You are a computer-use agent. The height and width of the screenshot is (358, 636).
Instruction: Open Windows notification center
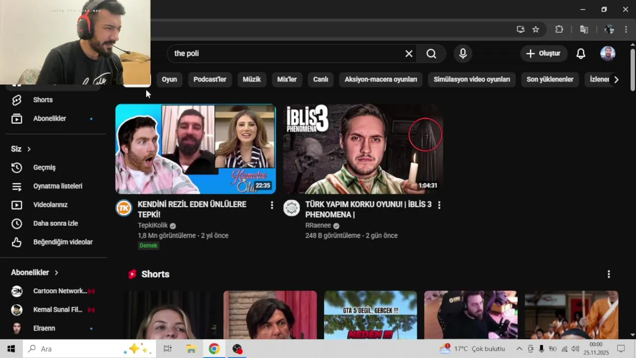click(621, 349)
